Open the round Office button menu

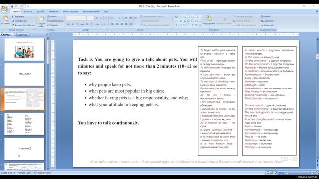4,9
